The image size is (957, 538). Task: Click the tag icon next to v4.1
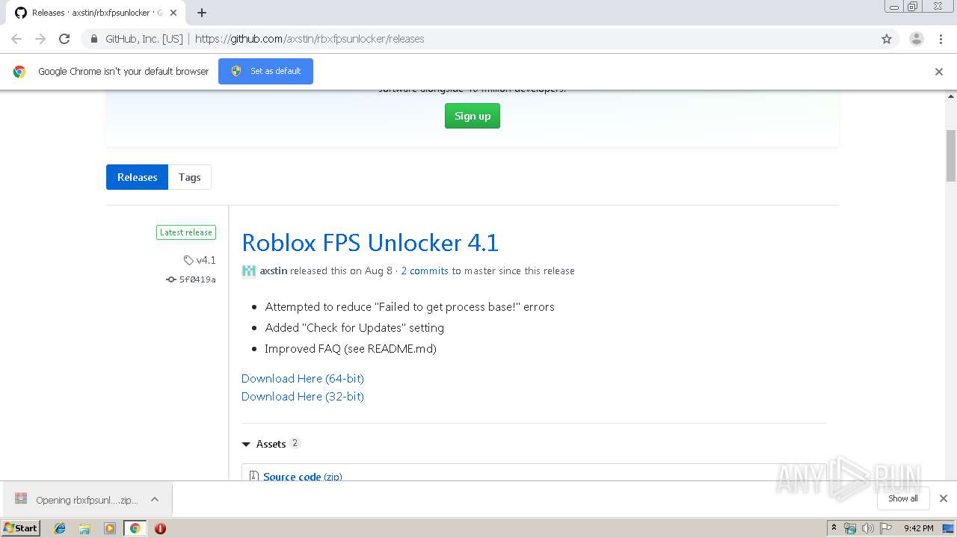click(x=188, y=260)
